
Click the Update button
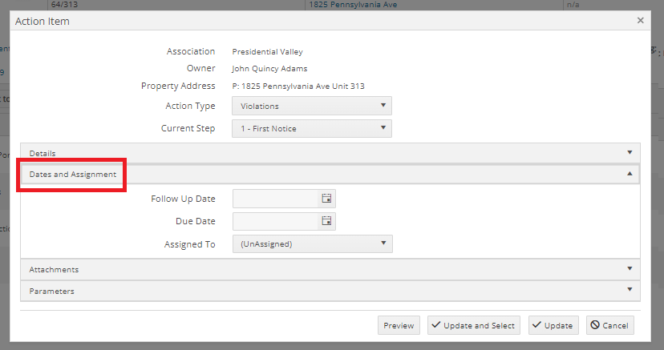tap(553, 325)
